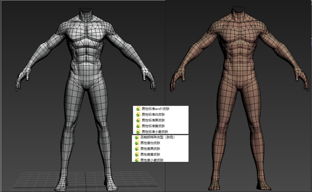Image resolution: width=312 pixels, height=192 pixels.
Task: Select the 男性标准小麦皮肤 folder name
Action: [155, 132]
